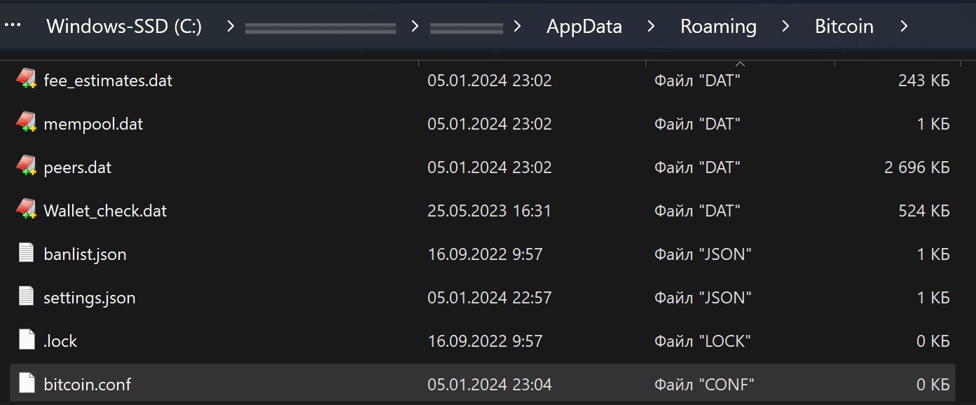
Task: Click Bitcoin in the address bar
Action: (844, 26)
